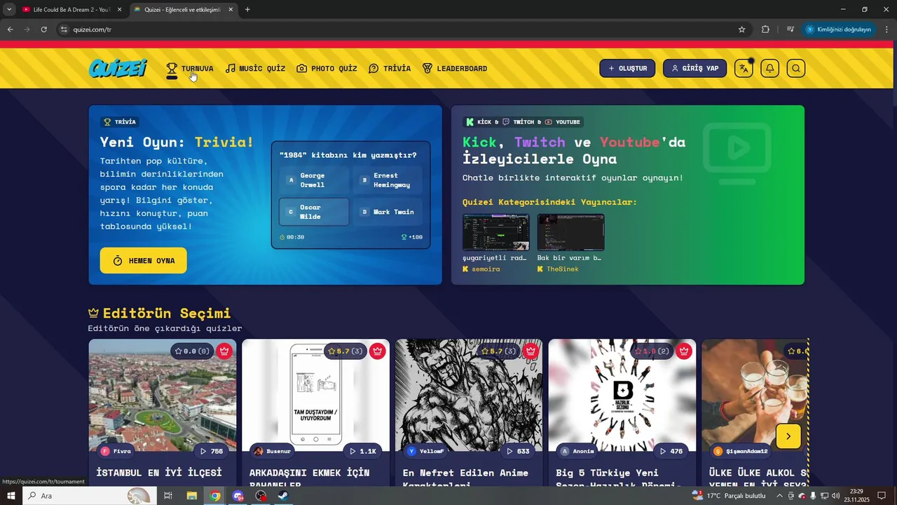Viewport: 897px width, 505px height.
Task: Click the TheSinek streamer name
Action: [x=563, y=269]
